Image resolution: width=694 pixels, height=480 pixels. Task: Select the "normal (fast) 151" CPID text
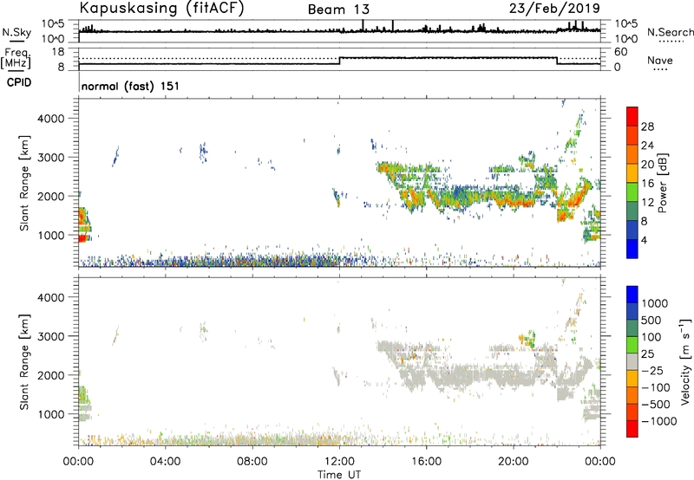click(131, 86)
